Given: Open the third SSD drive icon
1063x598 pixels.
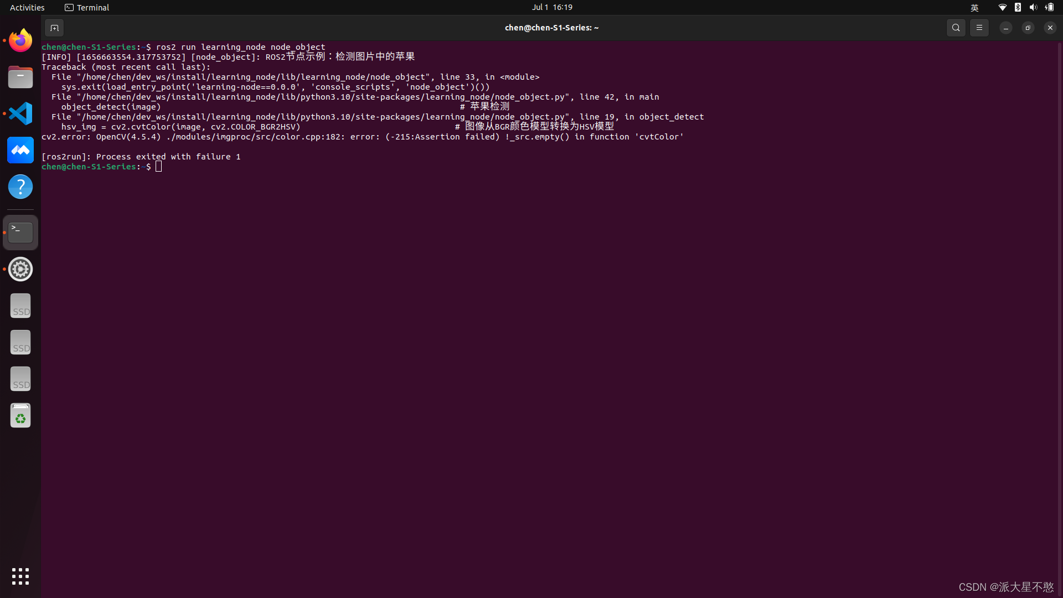Looking at the screenshot, I should click(20, 379).
